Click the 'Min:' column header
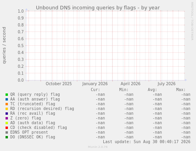This screenshot has height=151, width=196. 124,90
